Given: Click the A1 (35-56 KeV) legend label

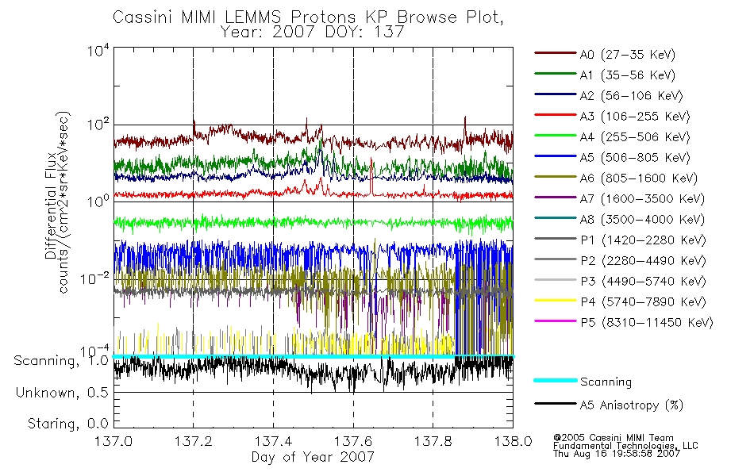Looking at the screenshot, I should (627, 75).
